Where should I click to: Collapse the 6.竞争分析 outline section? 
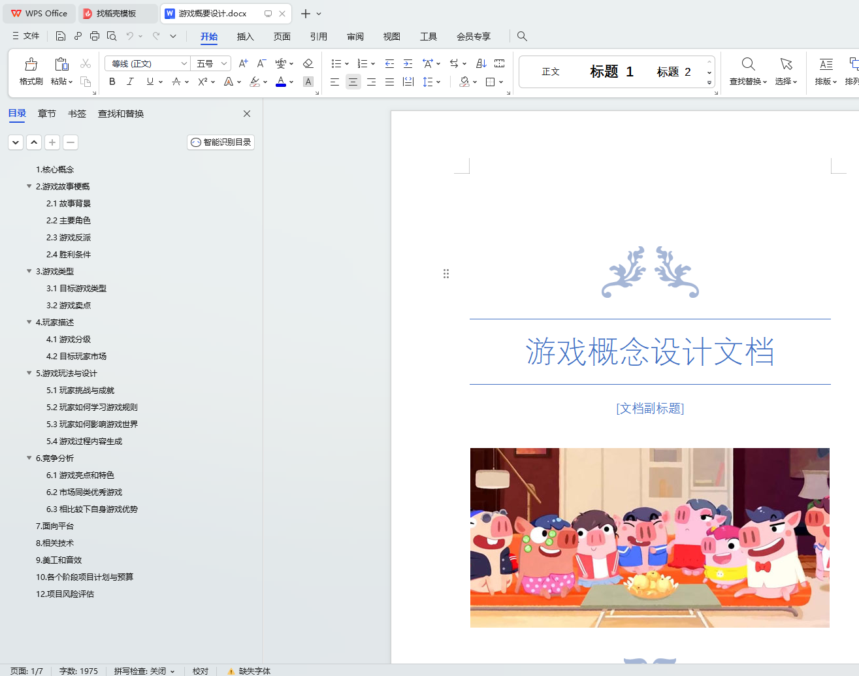(x=29, y=458)
